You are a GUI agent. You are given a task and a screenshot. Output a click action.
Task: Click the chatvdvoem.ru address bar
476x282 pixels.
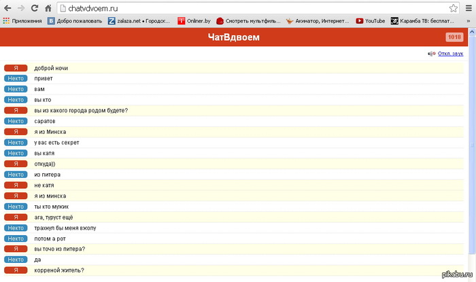click(252, 8)
